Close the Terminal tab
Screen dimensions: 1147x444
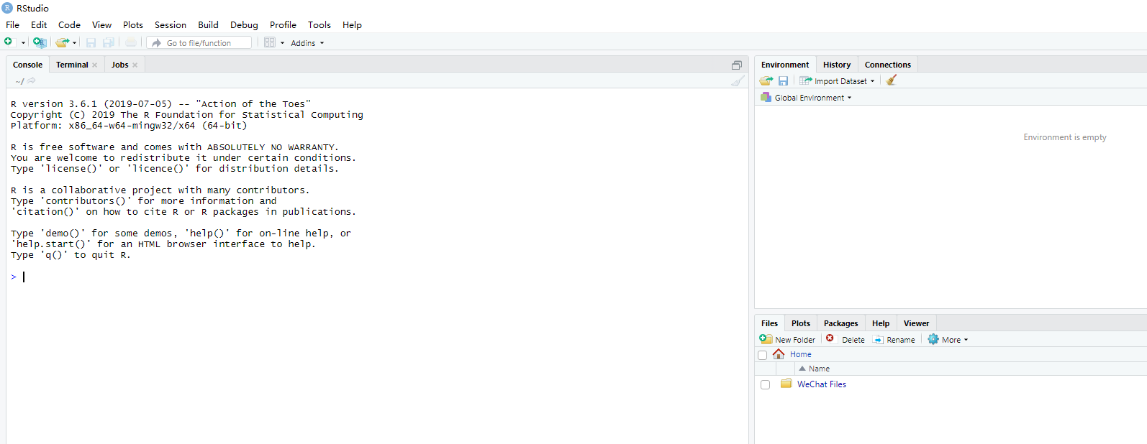94,65
